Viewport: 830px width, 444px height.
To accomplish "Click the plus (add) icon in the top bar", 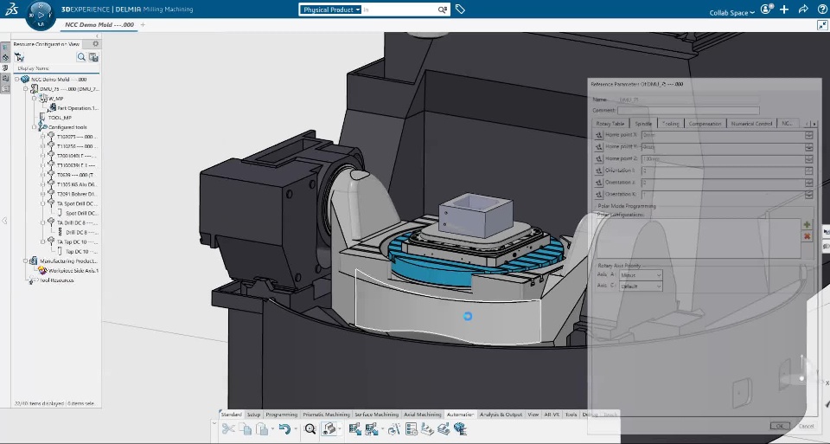I will tap(784, 10).
